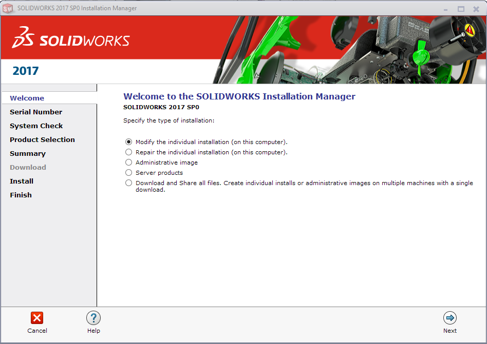Click the Next arrow icon

coord(450,318)
